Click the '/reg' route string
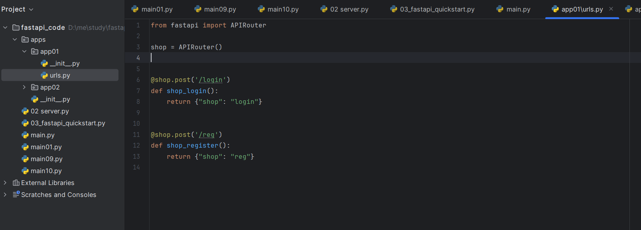Viewport: 641px width, 230px height. pyautogui.click(x=207, y=135)
